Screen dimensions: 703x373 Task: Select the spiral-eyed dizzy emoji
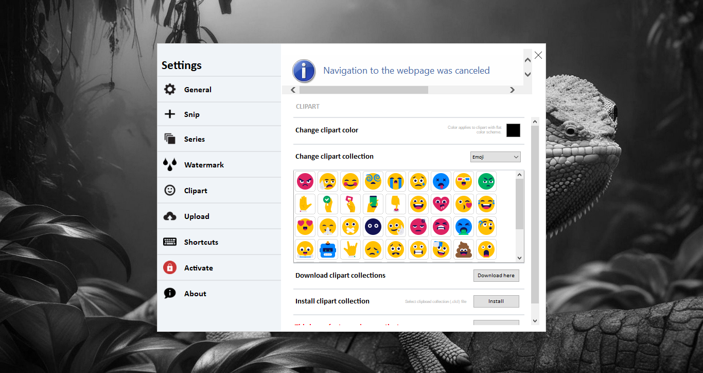[x=373, y=181]
